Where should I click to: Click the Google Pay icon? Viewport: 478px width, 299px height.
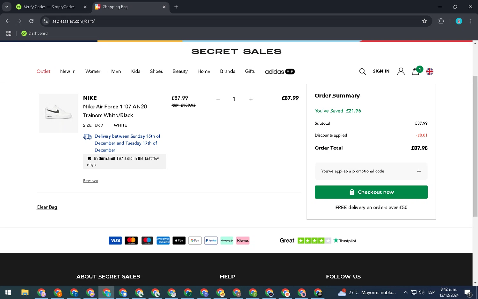point(195,241)
